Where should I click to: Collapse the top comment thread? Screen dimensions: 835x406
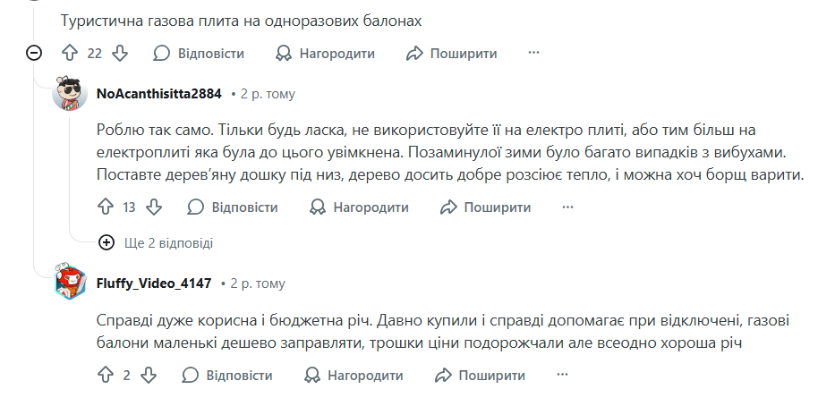pos(35,54)
